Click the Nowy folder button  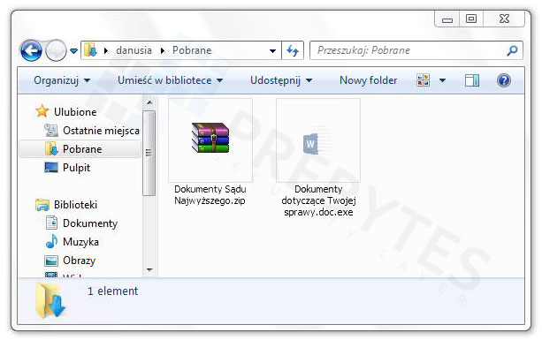tap(368, 80)
